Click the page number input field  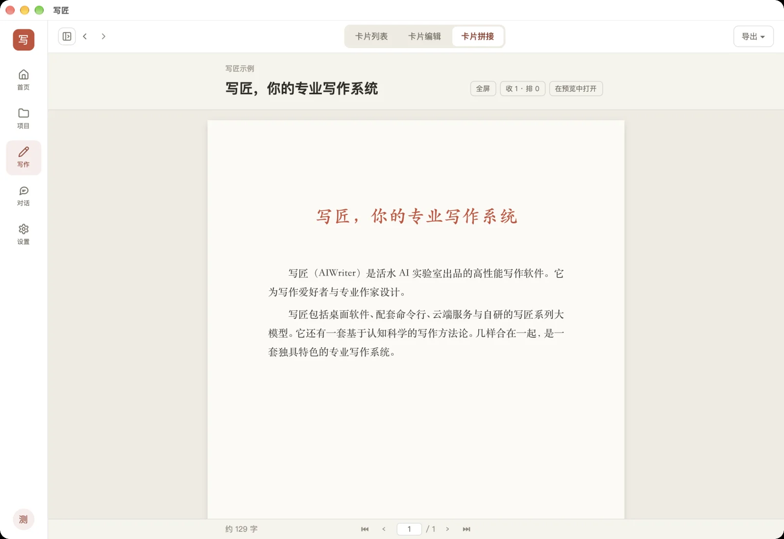(x=409, y=529)
